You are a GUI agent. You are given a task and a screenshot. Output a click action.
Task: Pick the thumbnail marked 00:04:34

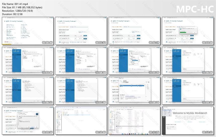81,61
